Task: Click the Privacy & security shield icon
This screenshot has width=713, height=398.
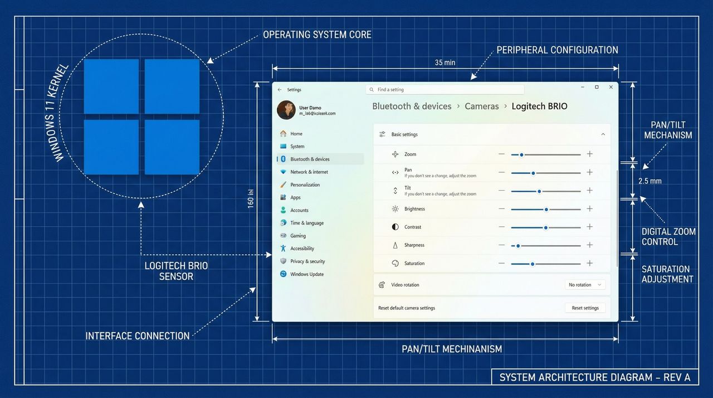Action: (x=284, y=261)
